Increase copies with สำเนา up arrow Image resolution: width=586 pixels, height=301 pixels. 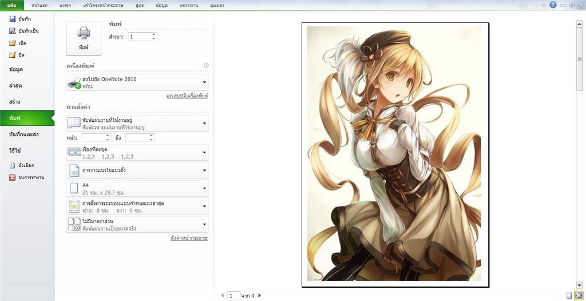click(153, 34)
